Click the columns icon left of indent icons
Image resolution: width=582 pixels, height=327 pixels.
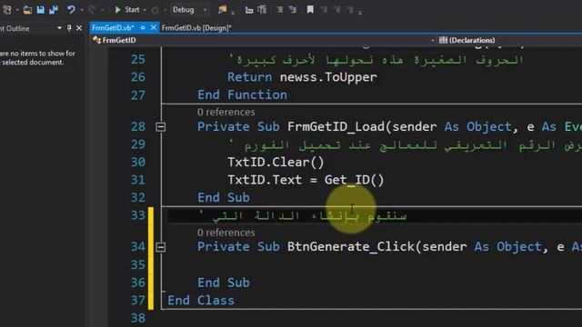click(x=262, y=10)
